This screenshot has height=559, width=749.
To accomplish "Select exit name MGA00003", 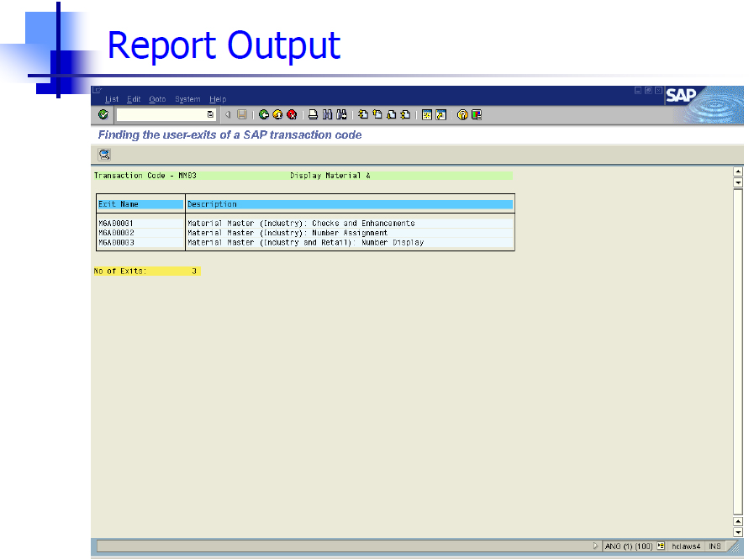I will 116,242.
